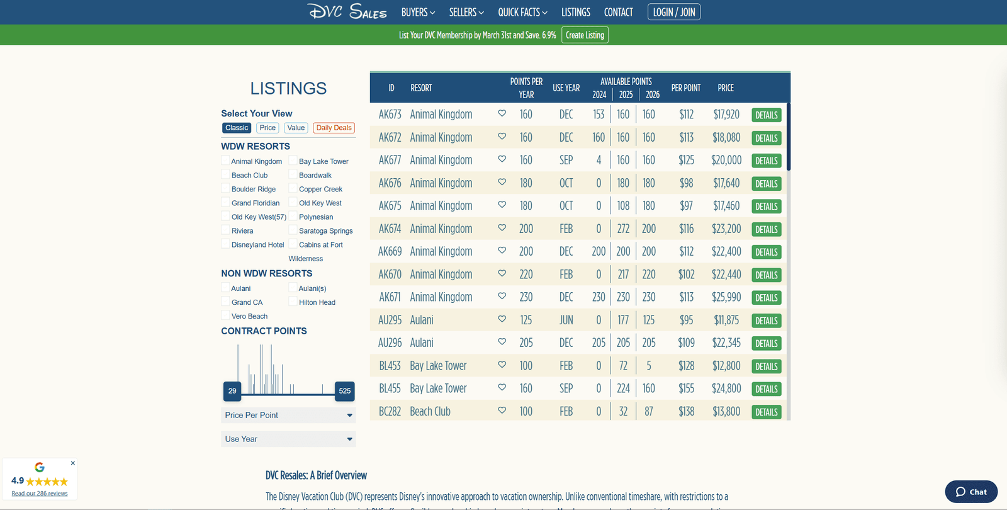1007x510 pixels.
Task: Open Details for listing AK673
Action: tap(767, 115)
